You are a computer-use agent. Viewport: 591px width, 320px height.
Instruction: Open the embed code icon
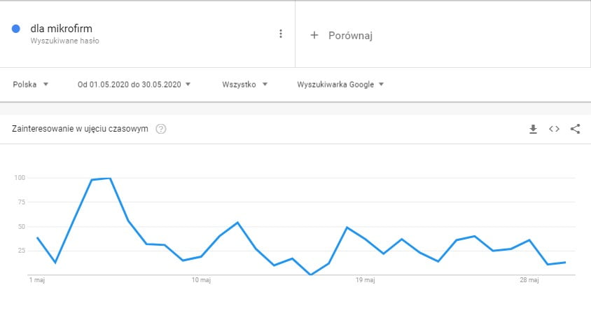click(x=554, y=129)
